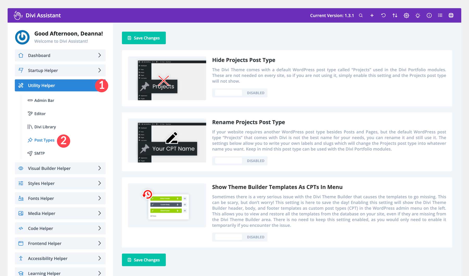Viewport: 469px width, 276px height.
Task: Enable the Rename Projects Post Type toggle
Action: pyautogui.click(x=228, y=161)
